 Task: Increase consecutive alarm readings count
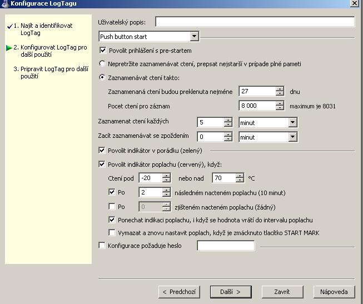coord(166,190)
